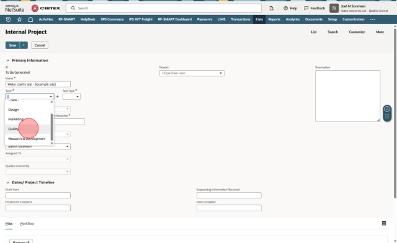397x243 pixels.
Task: Select Marketing in the Type list
Action: tap(27, 119)
